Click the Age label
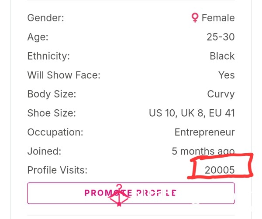Viewport: 262px width, 219px height. tap(38, 37)
